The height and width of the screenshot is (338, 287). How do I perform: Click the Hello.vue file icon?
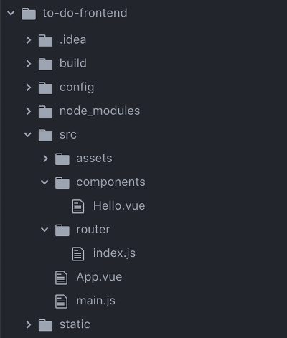click(78, 207)
